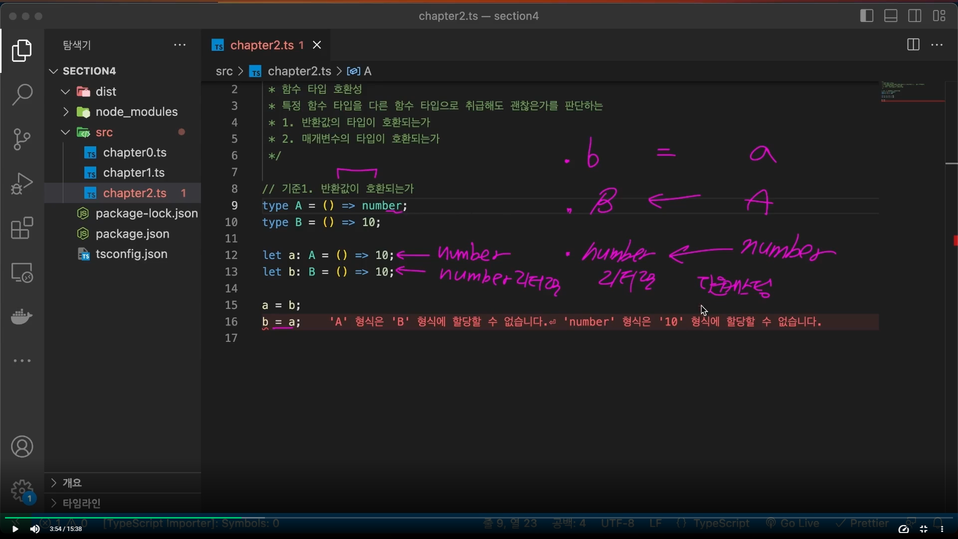The width and height of the screenshot is (958, 539).
Task: Click the split editor right icon
Action: point(913,45)
